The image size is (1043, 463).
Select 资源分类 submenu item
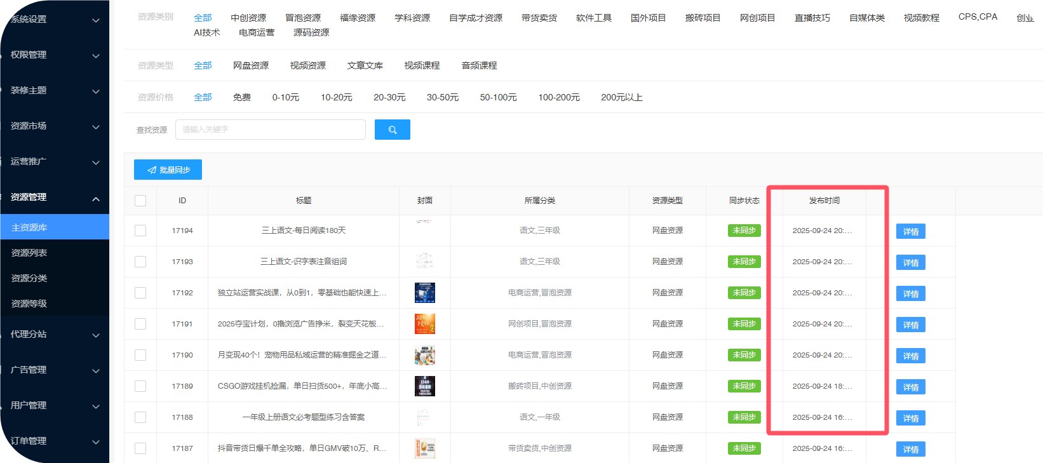point(29,278)
